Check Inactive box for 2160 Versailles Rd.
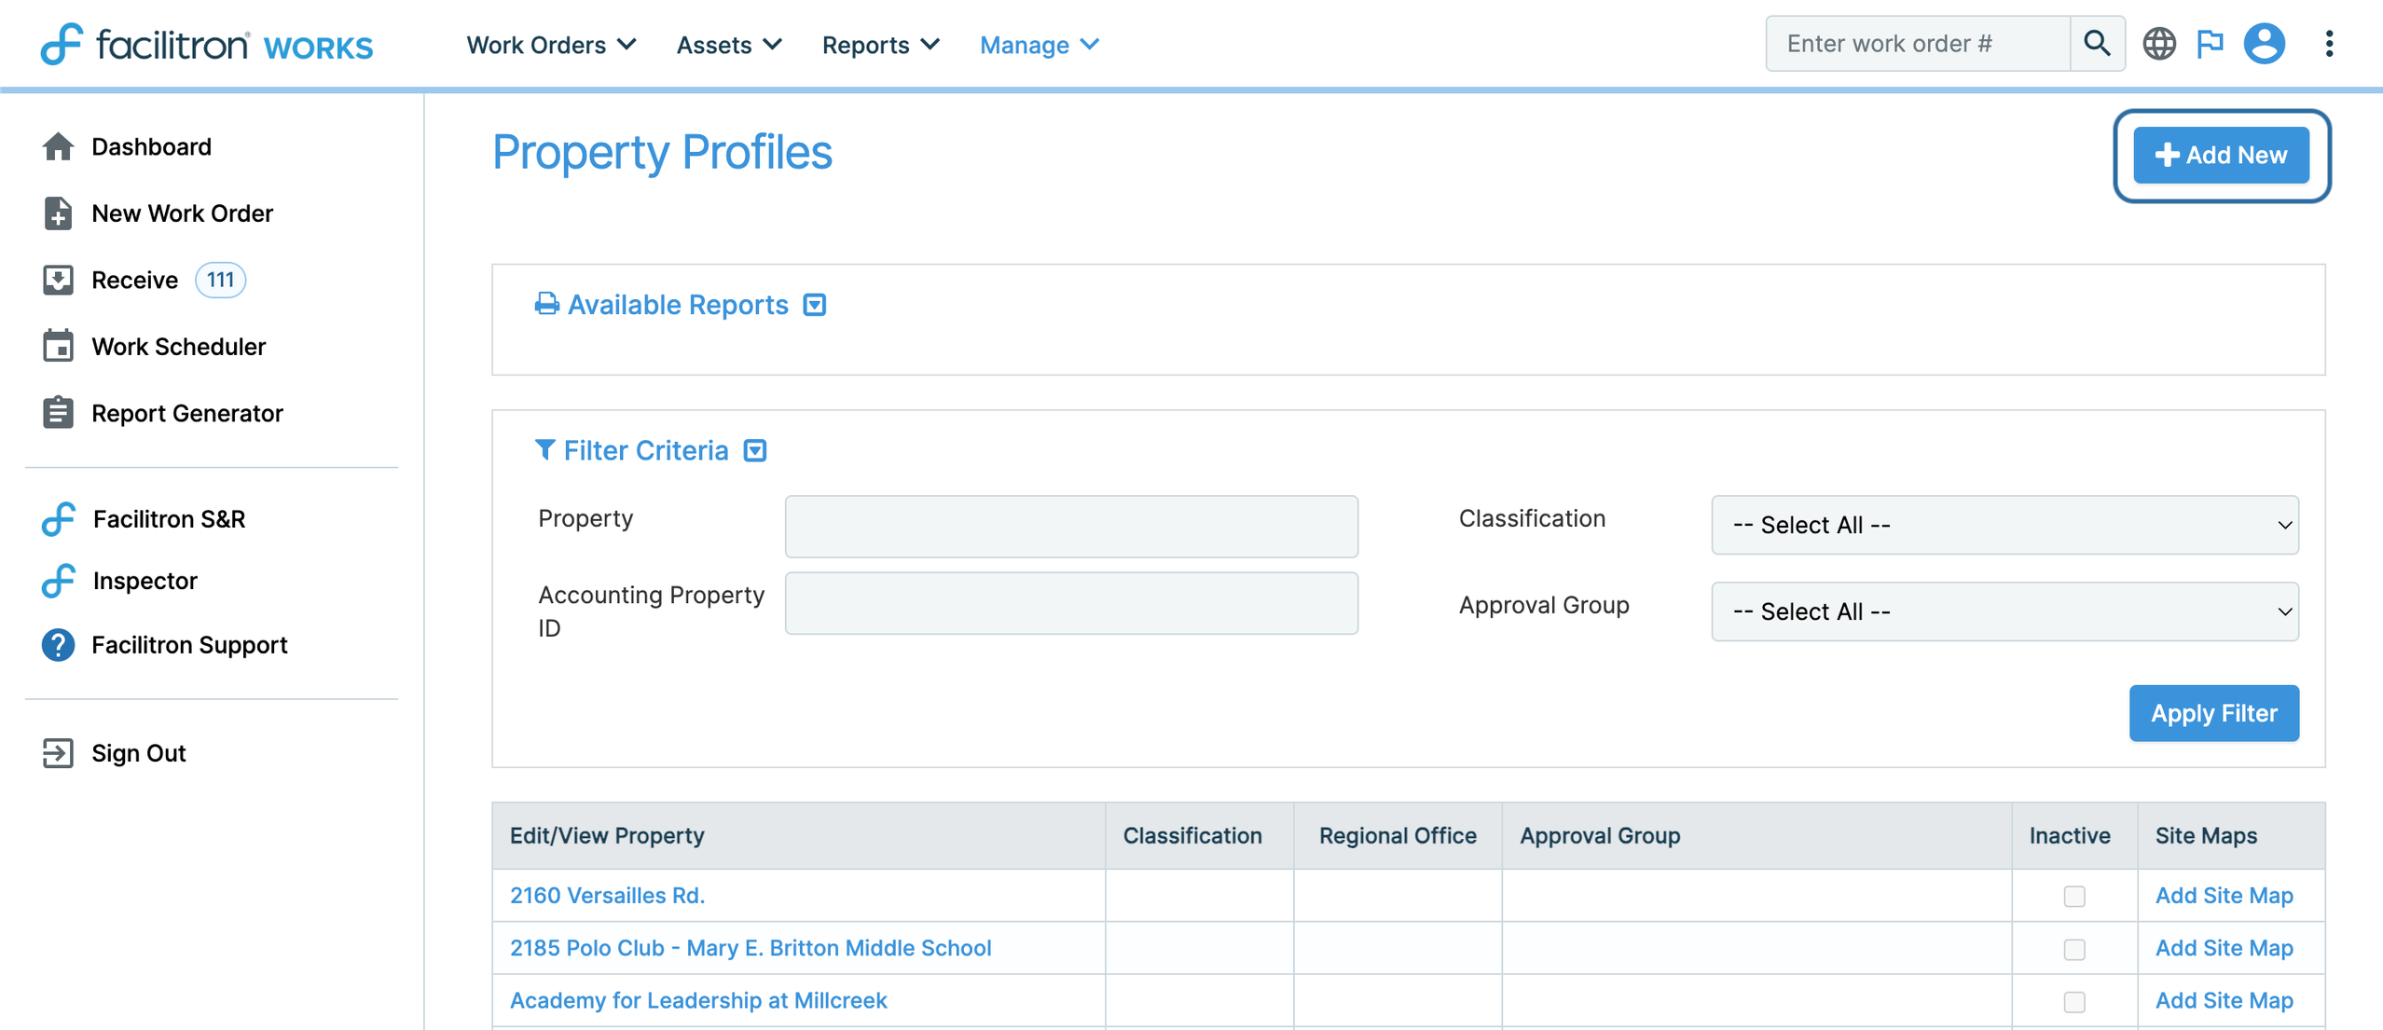 (2073, 896)
